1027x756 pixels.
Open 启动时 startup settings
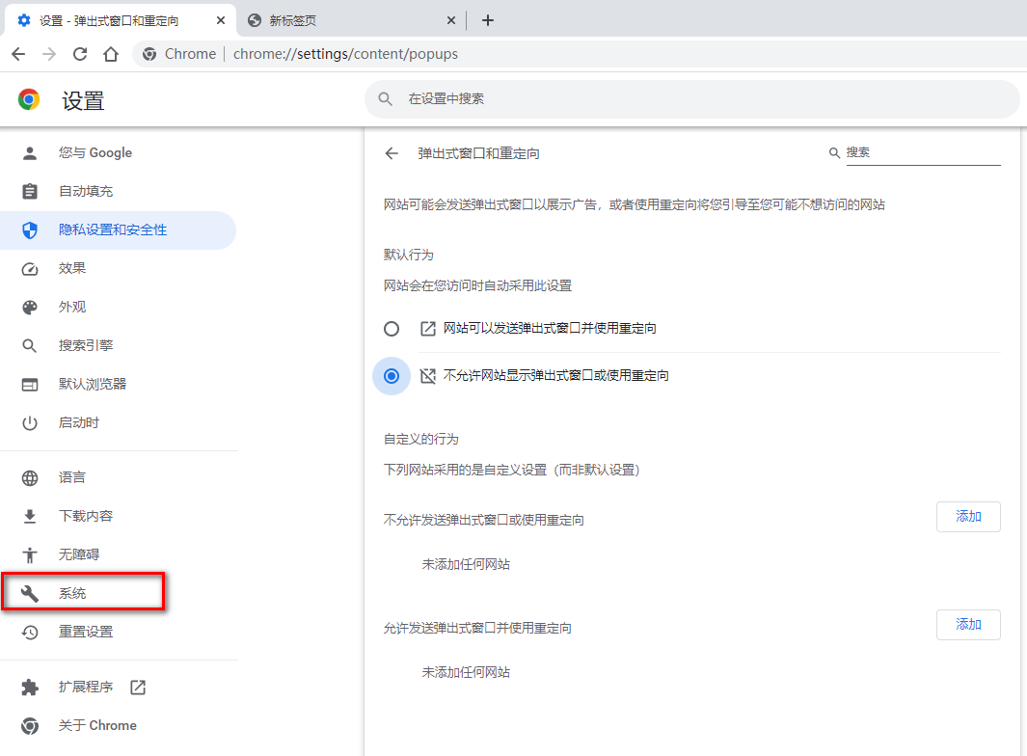(118, 422)
